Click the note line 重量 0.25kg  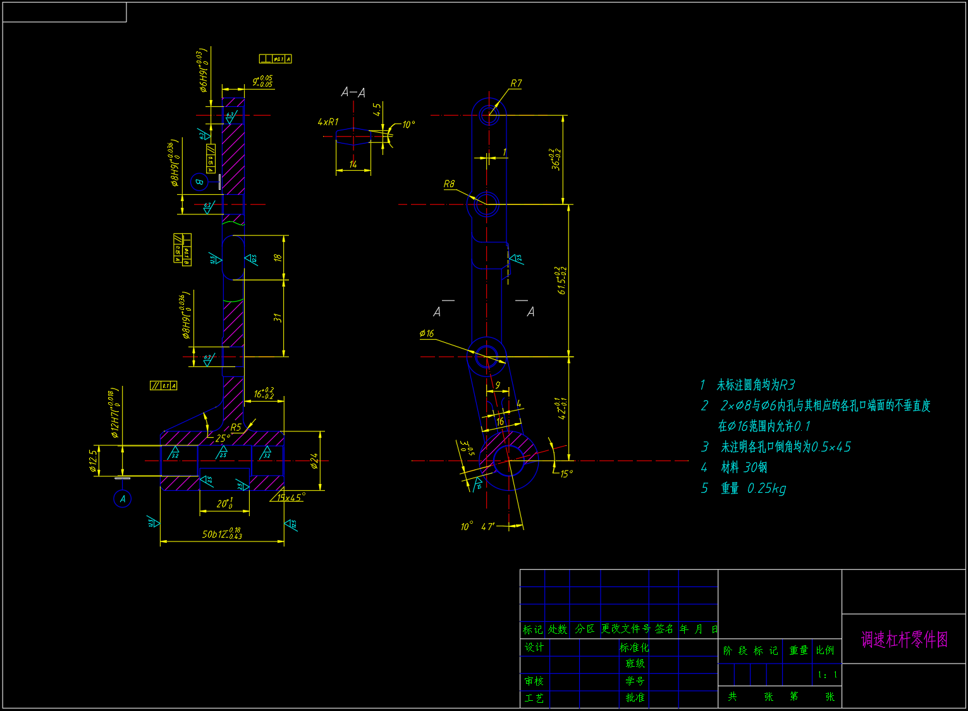752,488
